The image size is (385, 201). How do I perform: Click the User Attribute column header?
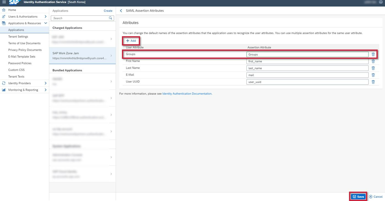(x=135, y=48)
